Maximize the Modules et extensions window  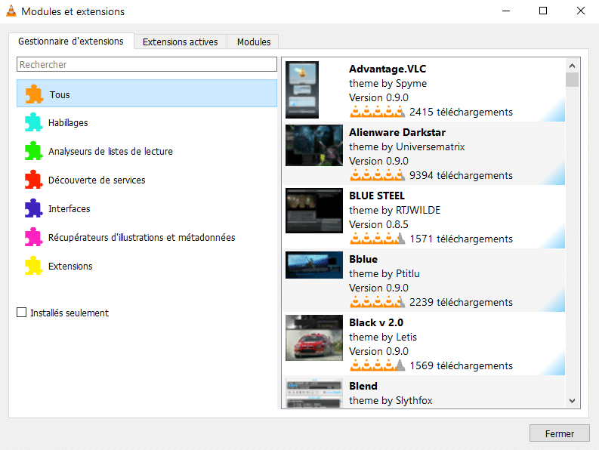(x=543, y=11)
